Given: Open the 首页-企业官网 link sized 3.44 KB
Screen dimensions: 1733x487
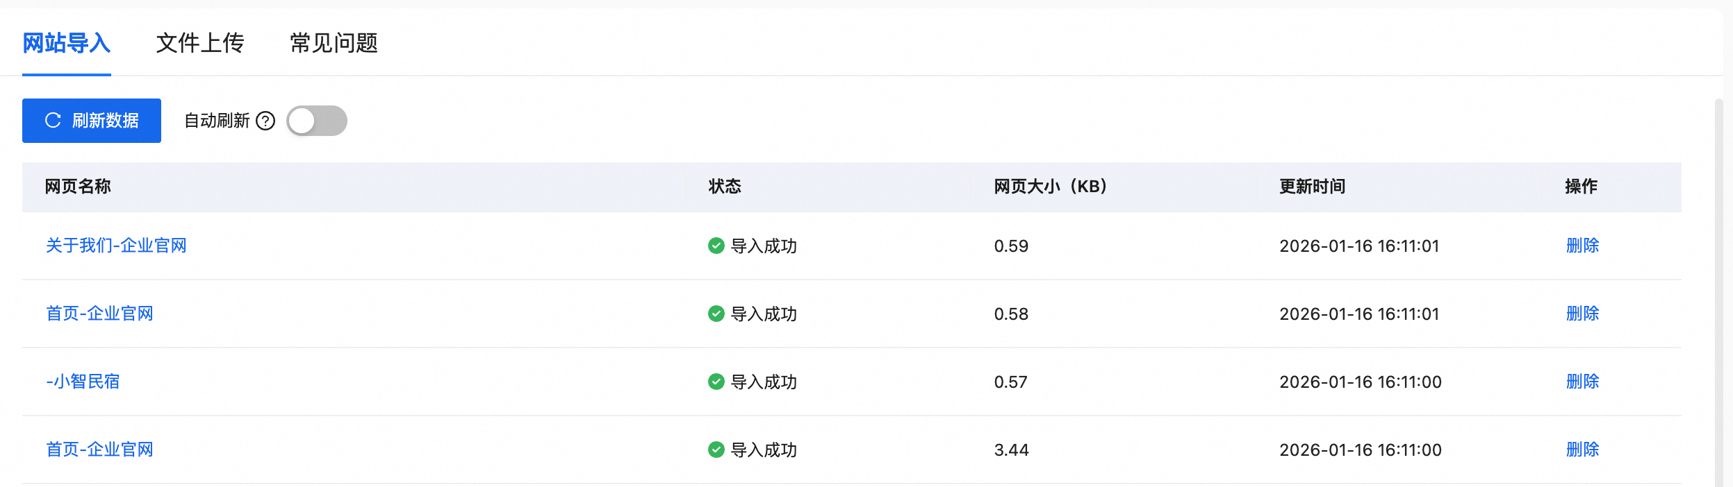Looking at the screenshot, I should tap(99, 450).
